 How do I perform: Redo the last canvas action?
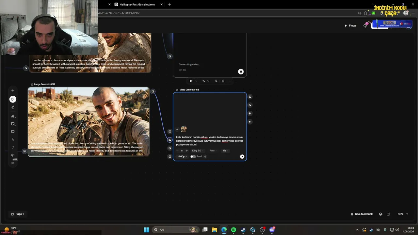point(13,148)
